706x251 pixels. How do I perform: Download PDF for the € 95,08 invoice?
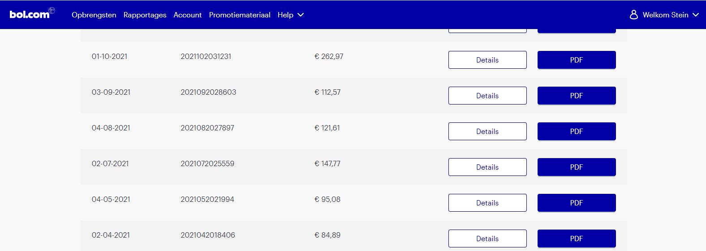click(577, 203)
